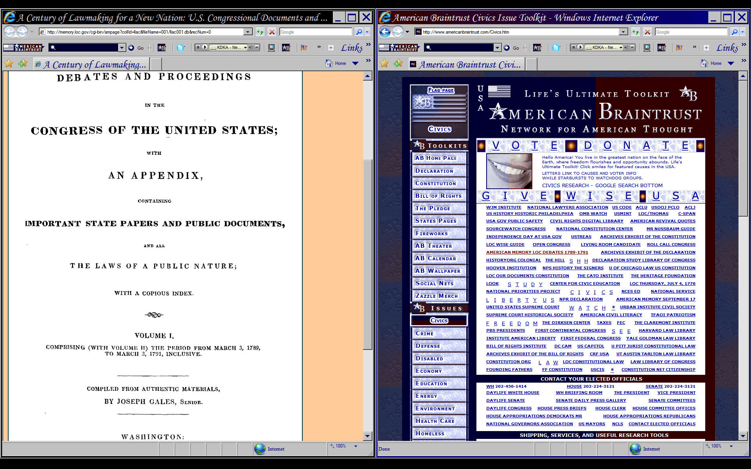This screenshot has width=751, height=469.
Task: Open the Economy issue menu item
Action: [439, 371]
